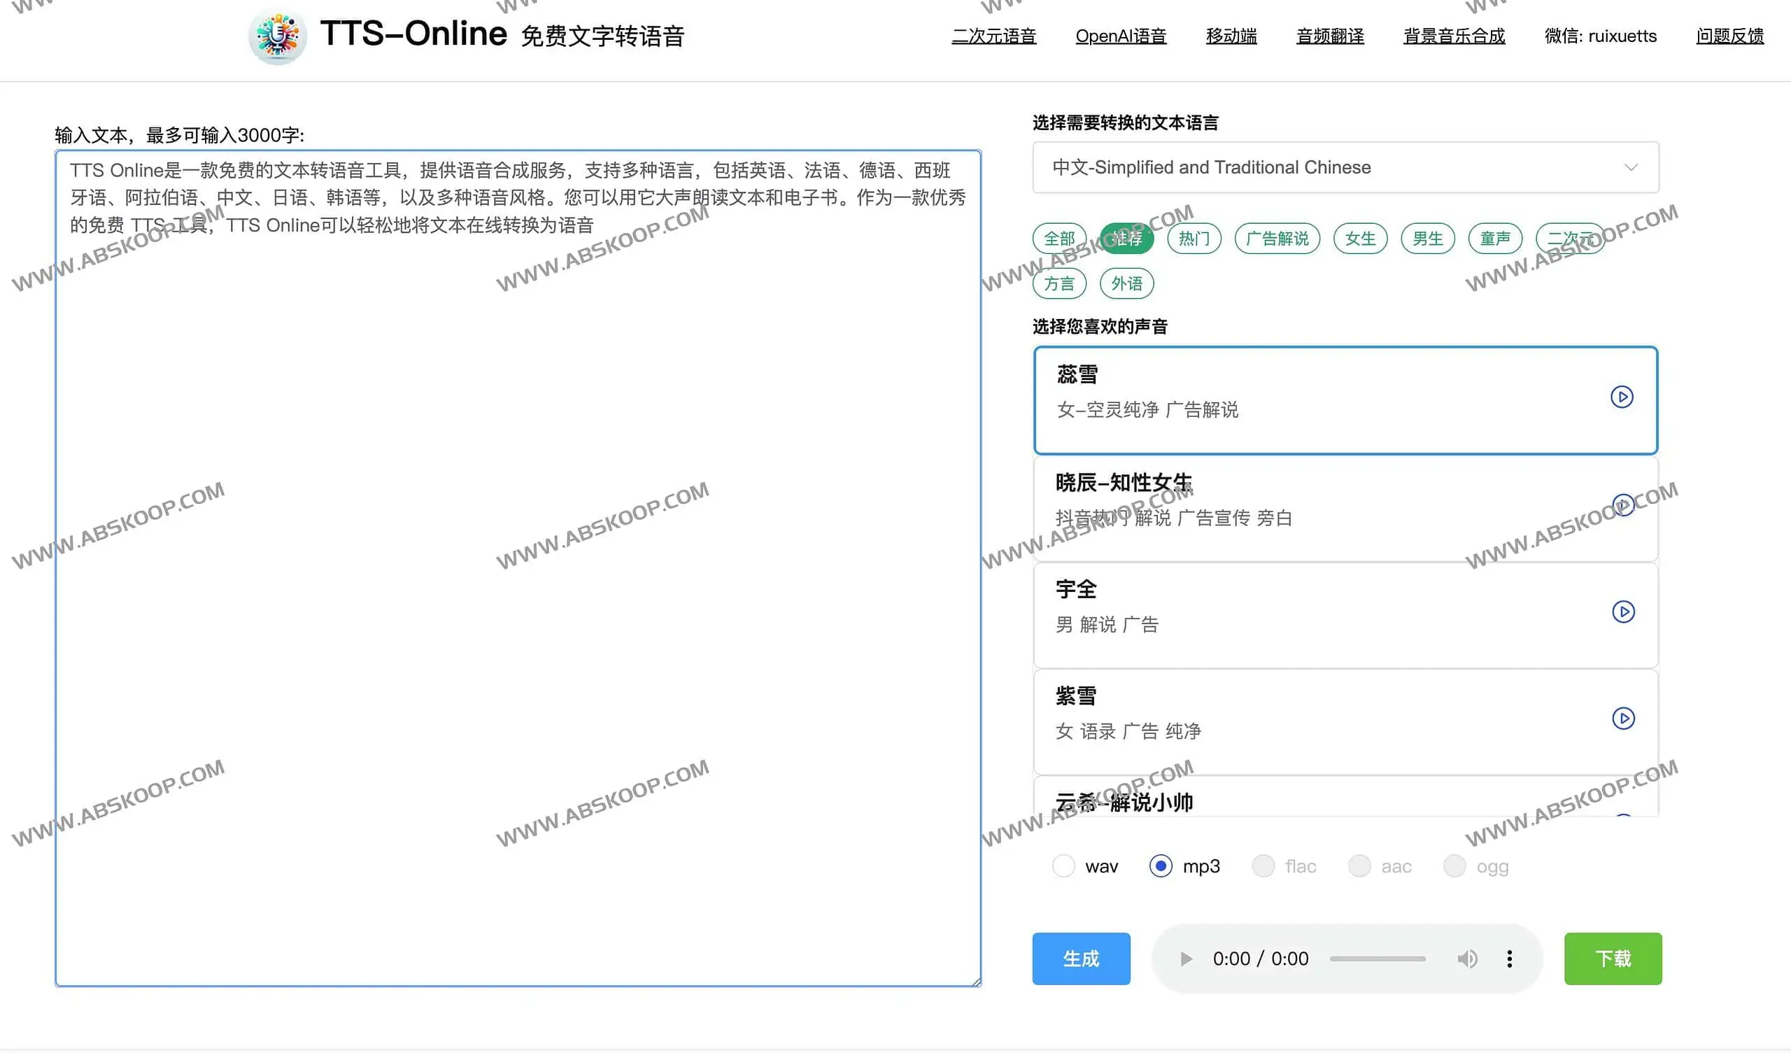Play the 晓辰-知性女生 voice preview
This screenshot has width=1791, height=1053.
1622,507
